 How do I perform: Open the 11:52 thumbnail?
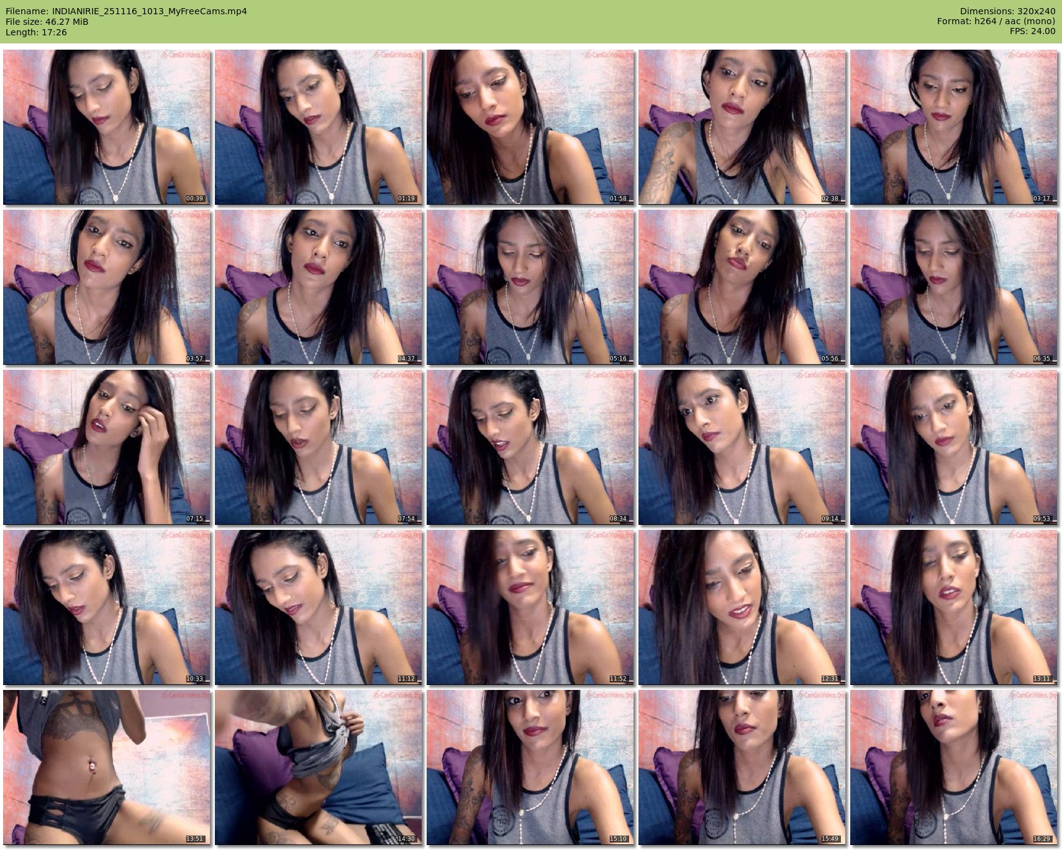coord(530,607)
